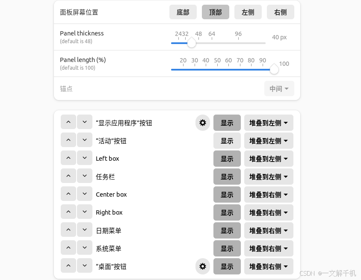Viewport: 361px width, 280px height.
Task: Open gear settings for "显示应用程序"按钮
Action: (202, 123)
